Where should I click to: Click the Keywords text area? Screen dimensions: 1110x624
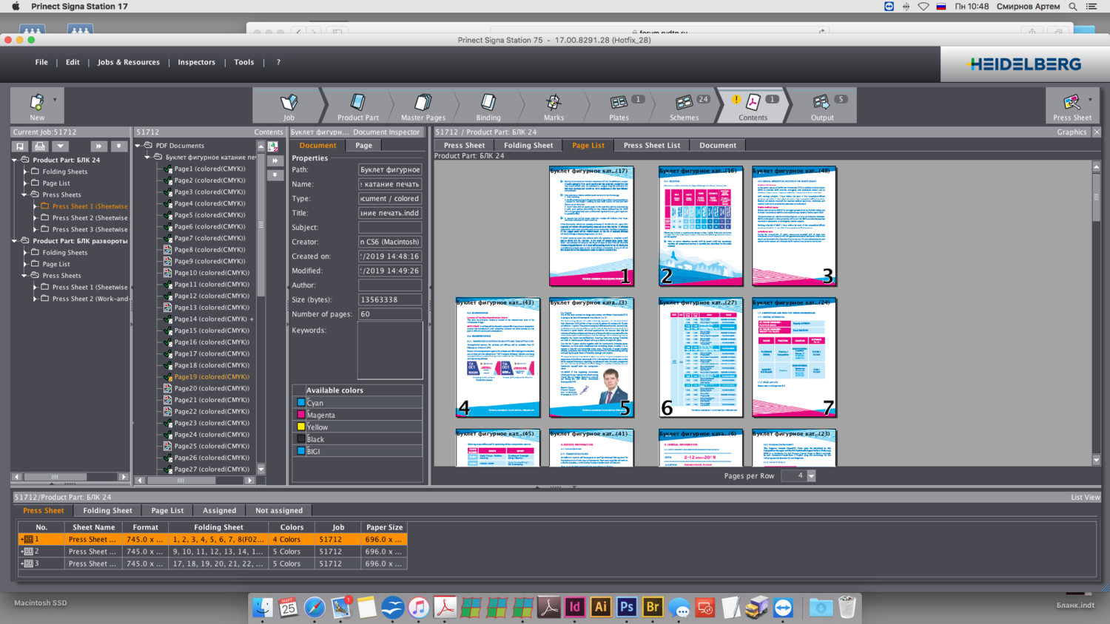click(390, 351)
